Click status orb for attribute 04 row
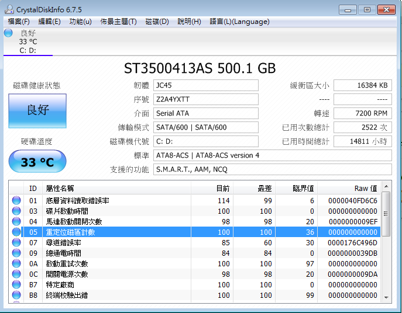The image size is (402, 313). point(16,221)
